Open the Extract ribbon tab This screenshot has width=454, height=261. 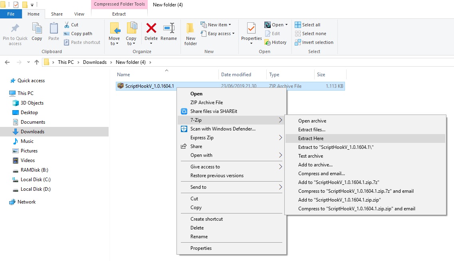(x=119, y=14)
